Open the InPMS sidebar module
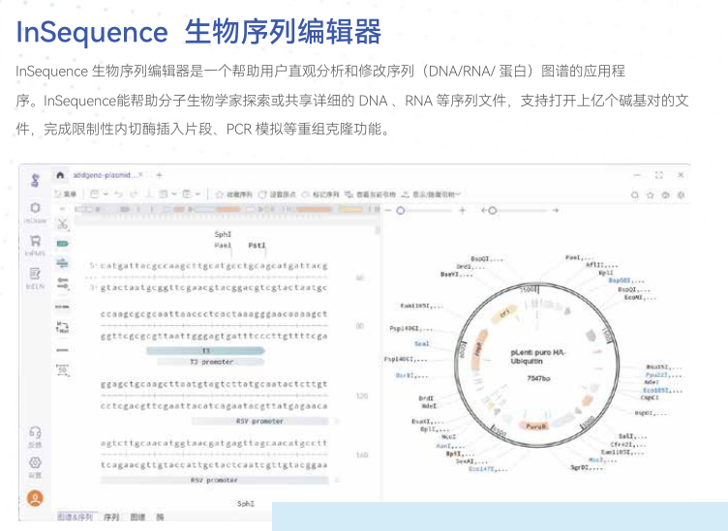728x531 pixels. [35, 245]
